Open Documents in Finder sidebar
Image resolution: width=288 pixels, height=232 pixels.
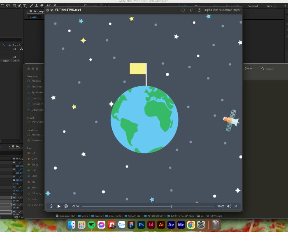coord(35,104)
